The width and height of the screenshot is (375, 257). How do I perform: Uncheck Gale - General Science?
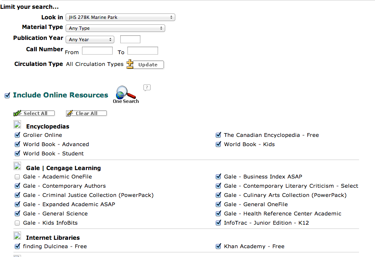pyautogui.click(x=17, y=213)
